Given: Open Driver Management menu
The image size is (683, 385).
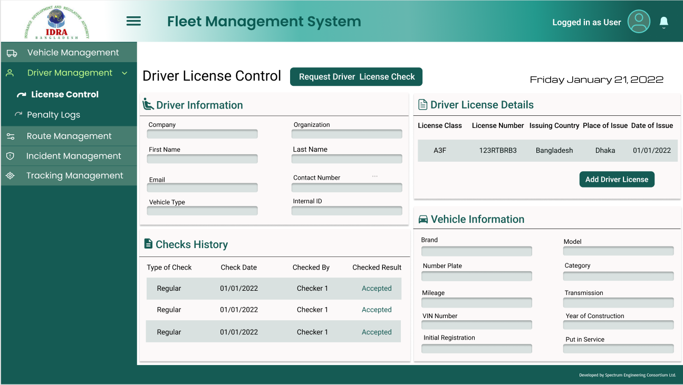Looking at the screenshot, I should click(x=69, y=73).
